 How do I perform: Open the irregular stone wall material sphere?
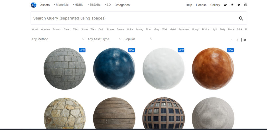pyautogui.click(x=65, y=113)
